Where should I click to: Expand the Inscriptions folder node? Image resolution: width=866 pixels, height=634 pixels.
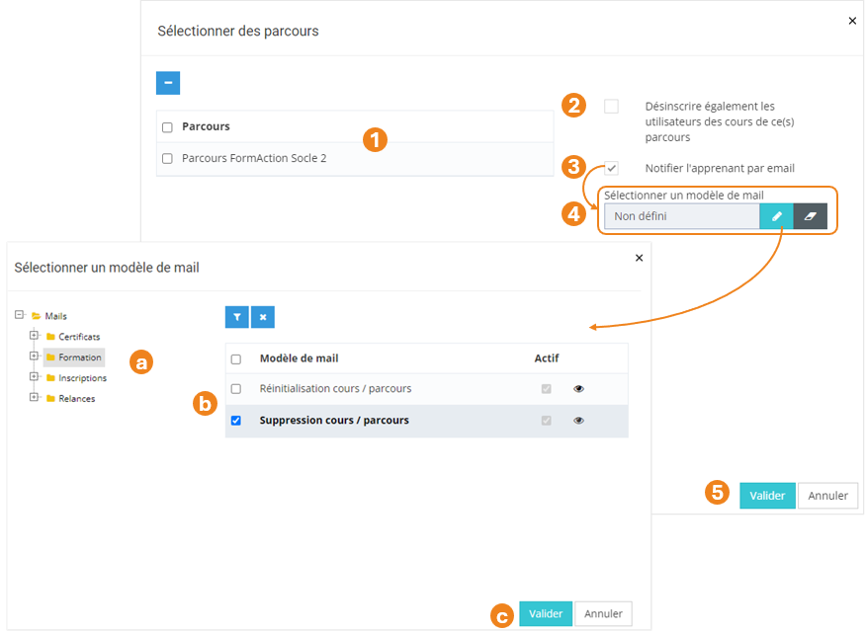34,377
